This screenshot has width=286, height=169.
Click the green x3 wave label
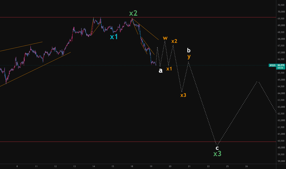tap(218, 154)
